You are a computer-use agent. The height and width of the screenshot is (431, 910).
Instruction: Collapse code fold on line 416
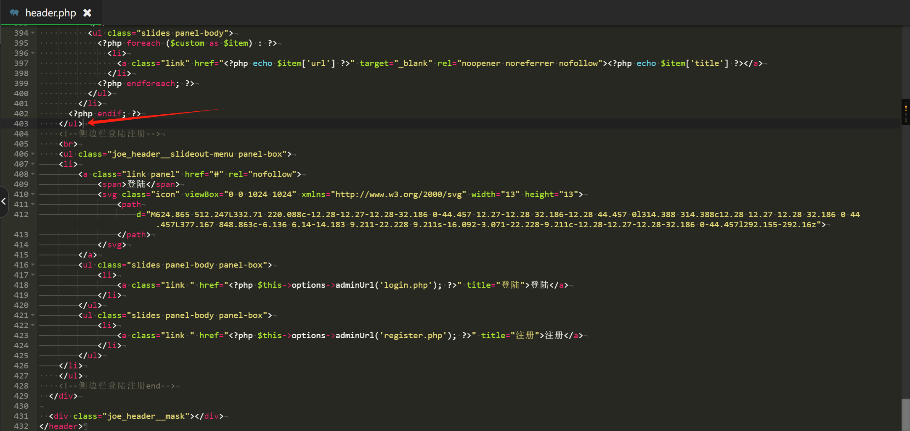[x=33, y=265]
